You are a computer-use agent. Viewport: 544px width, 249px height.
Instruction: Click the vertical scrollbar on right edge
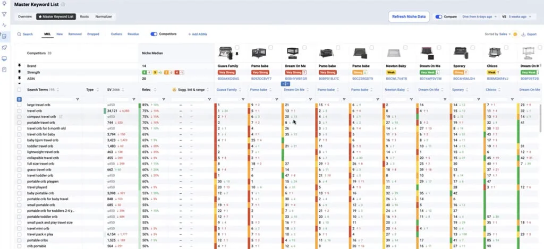click(x=540, y=118)
